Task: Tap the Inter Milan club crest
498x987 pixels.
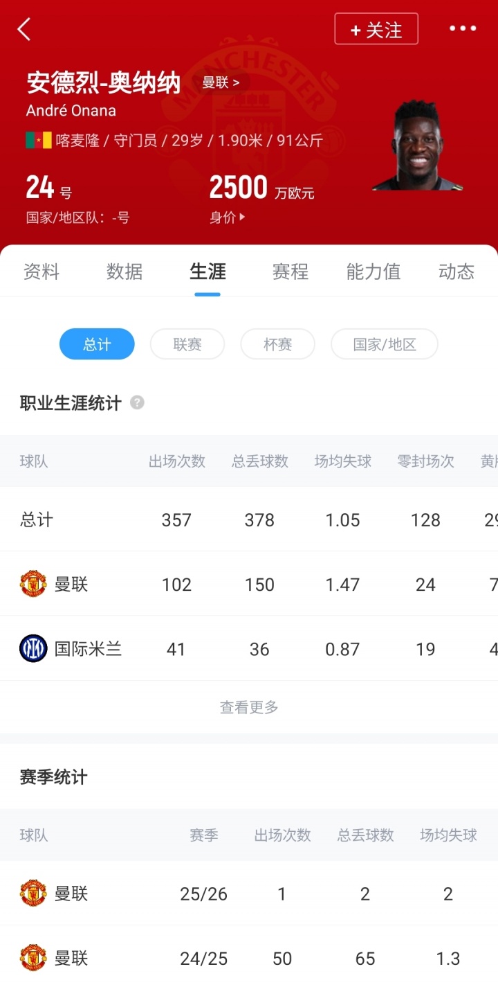Action: [x=33, y=648]
